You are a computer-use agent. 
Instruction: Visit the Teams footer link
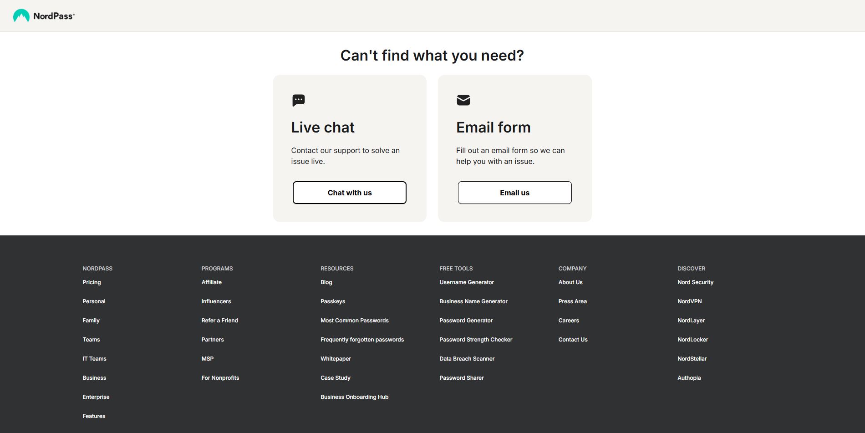(x=91, y=340)
